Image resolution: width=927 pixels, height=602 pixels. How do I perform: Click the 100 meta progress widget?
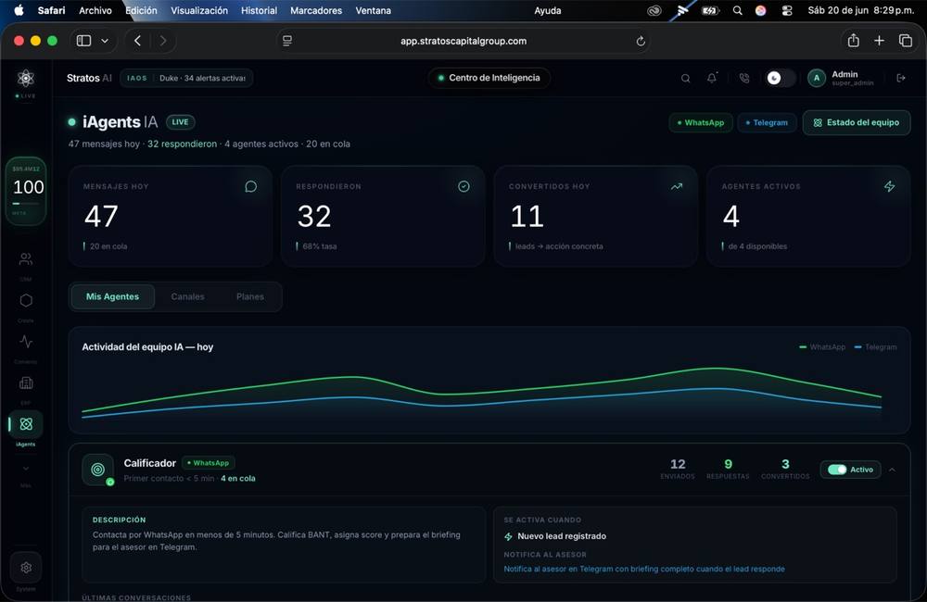(x=26, y=191)
